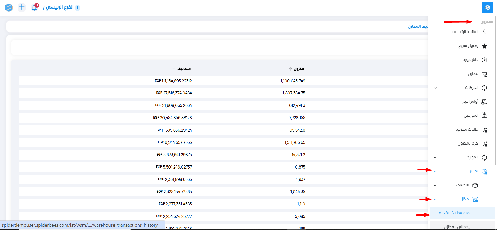Image resolution: width=497 pixels, height=230 pixels.
Task: Collapse the تقارير section chevron
Action: pyautogui.click(x=435, y=171)
